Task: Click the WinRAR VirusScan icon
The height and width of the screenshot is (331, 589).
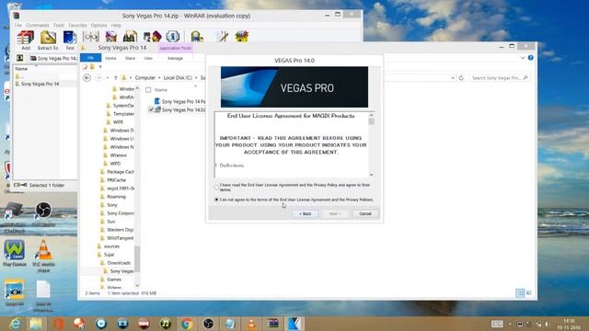Action: coord(197,37)
